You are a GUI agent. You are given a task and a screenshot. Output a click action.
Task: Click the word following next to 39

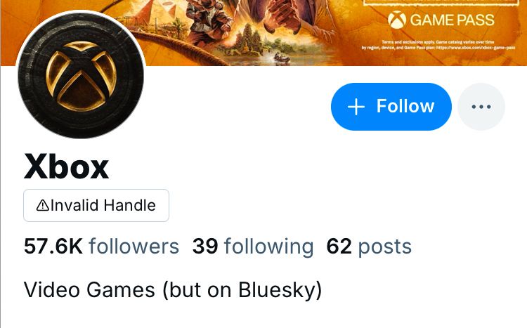point(269,248)
